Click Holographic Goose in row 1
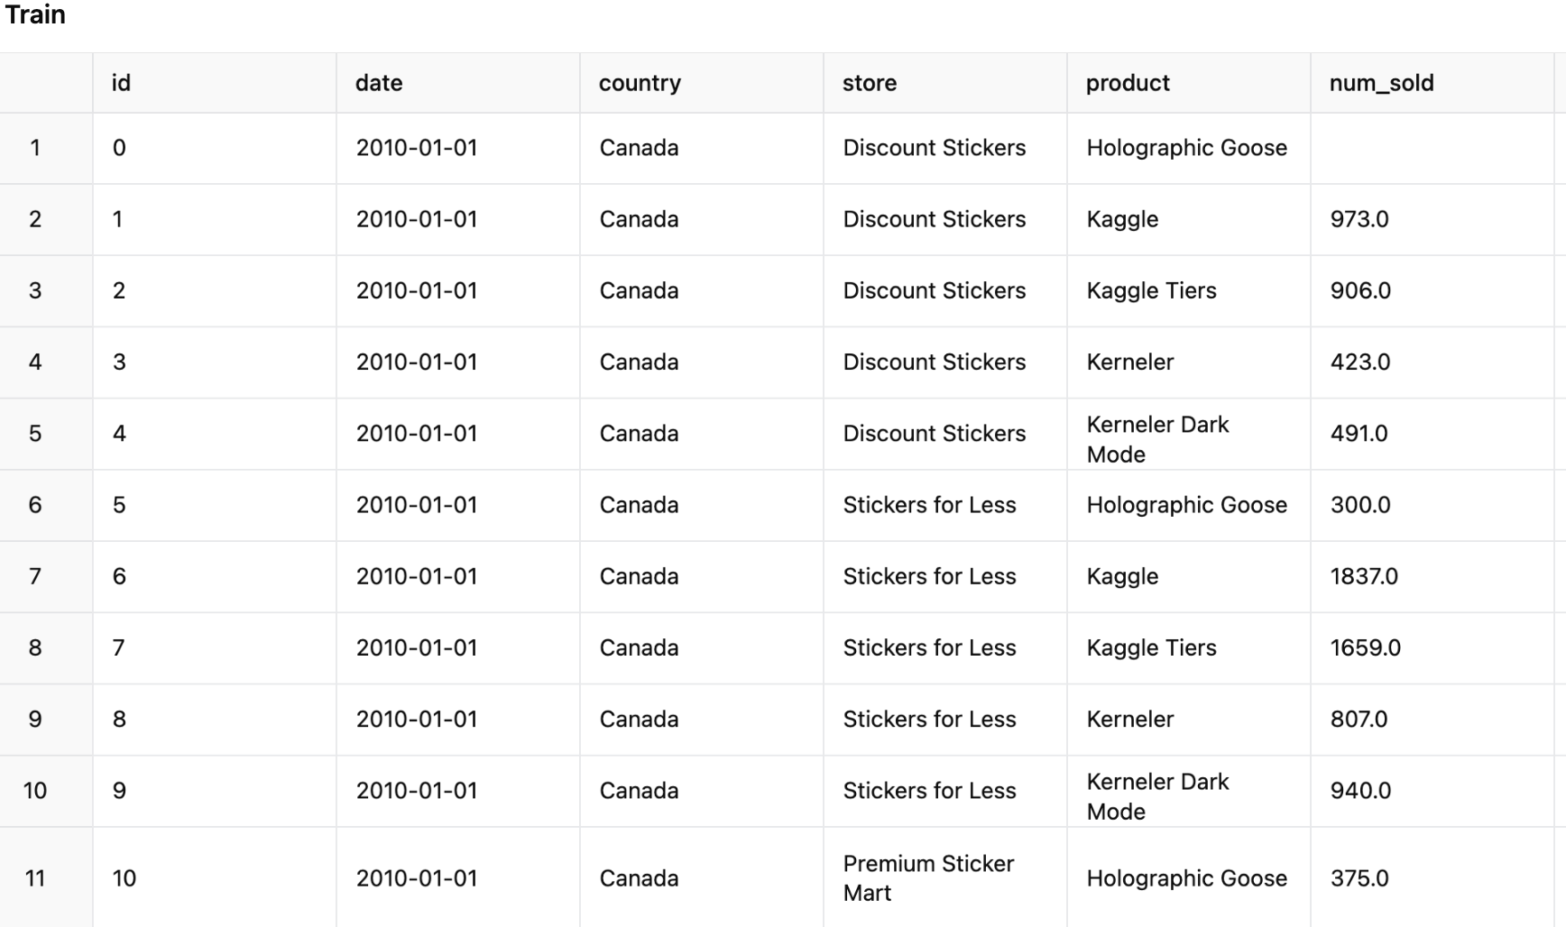Viewport: 1566px width, 927px height. [x=1186, y=148]
